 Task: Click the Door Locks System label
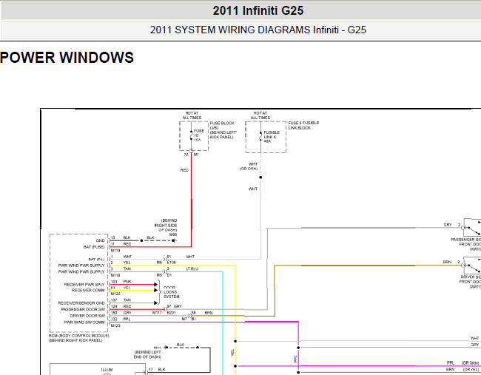coord(171,292)
